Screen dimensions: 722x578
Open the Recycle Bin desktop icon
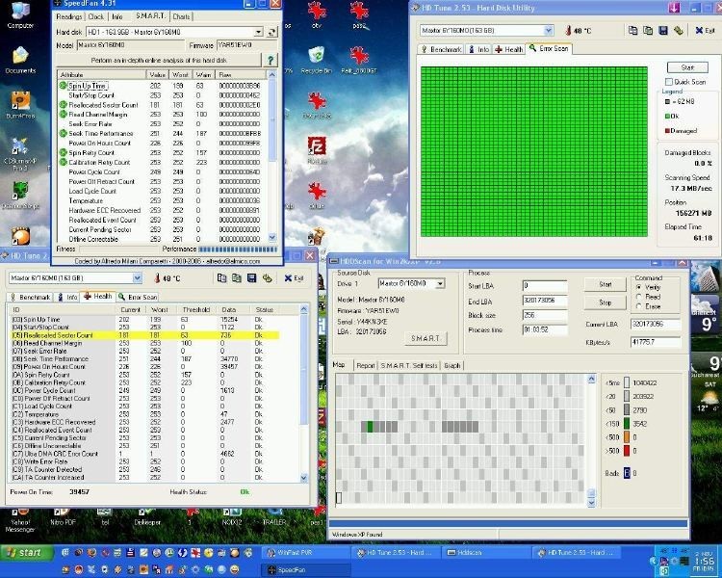coord(315,53)
